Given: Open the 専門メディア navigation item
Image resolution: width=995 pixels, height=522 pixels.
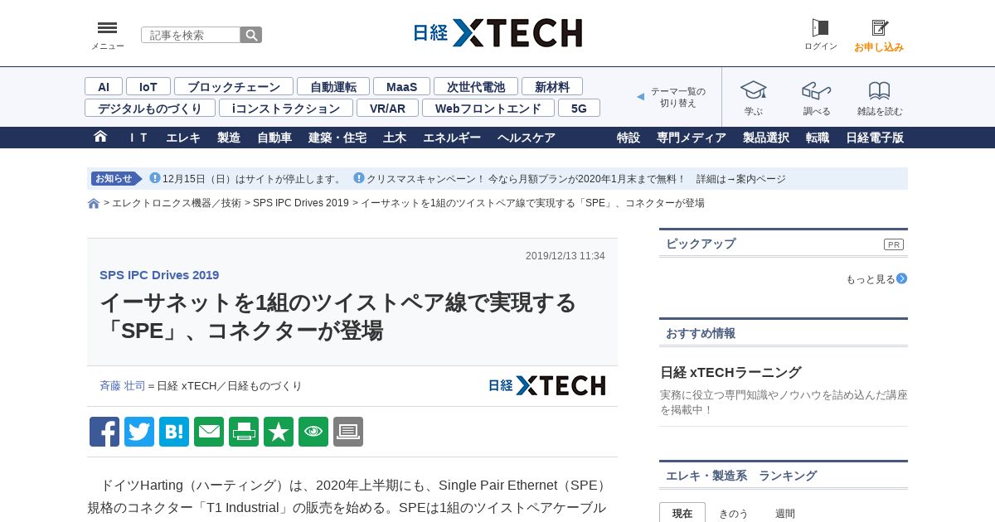Looking at the screenshot, I should click(692, 138).
